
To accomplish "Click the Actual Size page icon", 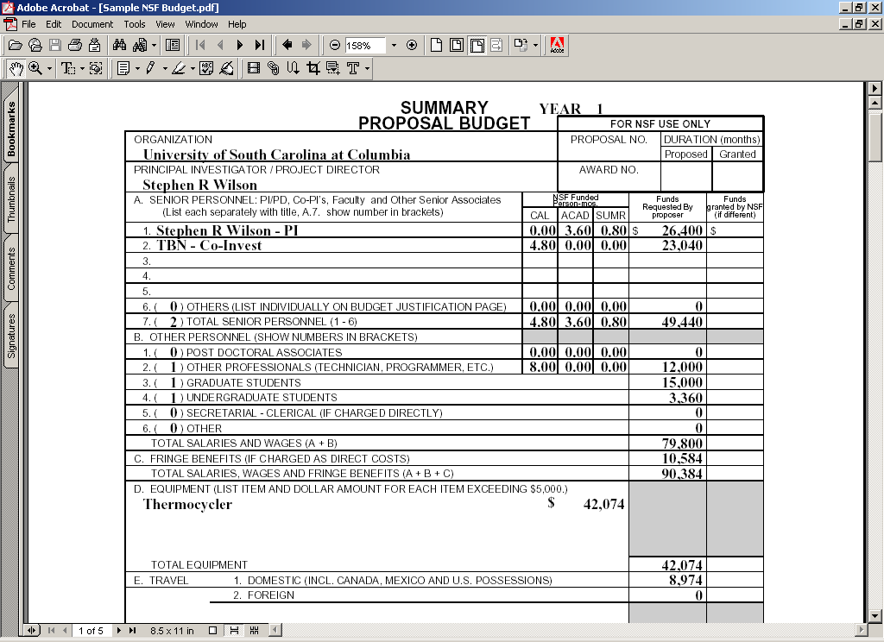I will [436, 45].
